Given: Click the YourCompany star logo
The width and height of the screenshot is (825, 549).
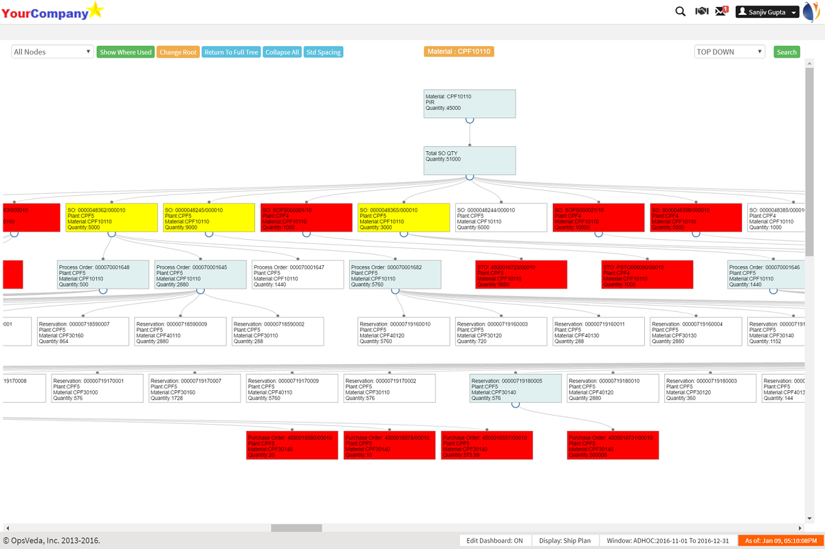Looking at the screenshot, I should click(54, 12).
